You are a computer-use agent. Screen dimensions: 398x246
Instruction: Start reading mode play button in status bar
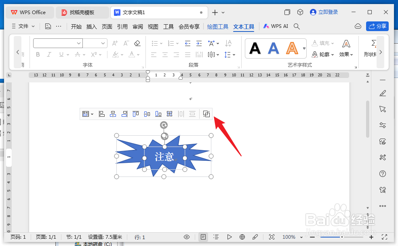[x=230, y=237]
